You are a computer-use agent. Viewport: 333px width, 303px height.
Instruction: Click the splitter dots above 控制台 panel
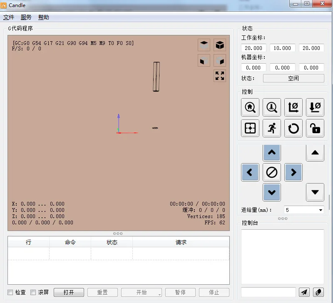point(283,219)
